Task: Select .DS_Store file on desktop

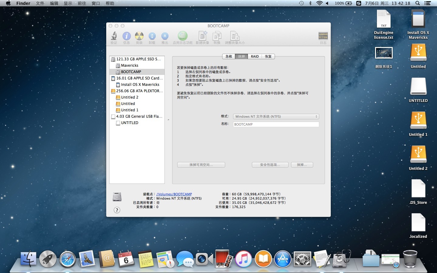Action: pos(418,192)
